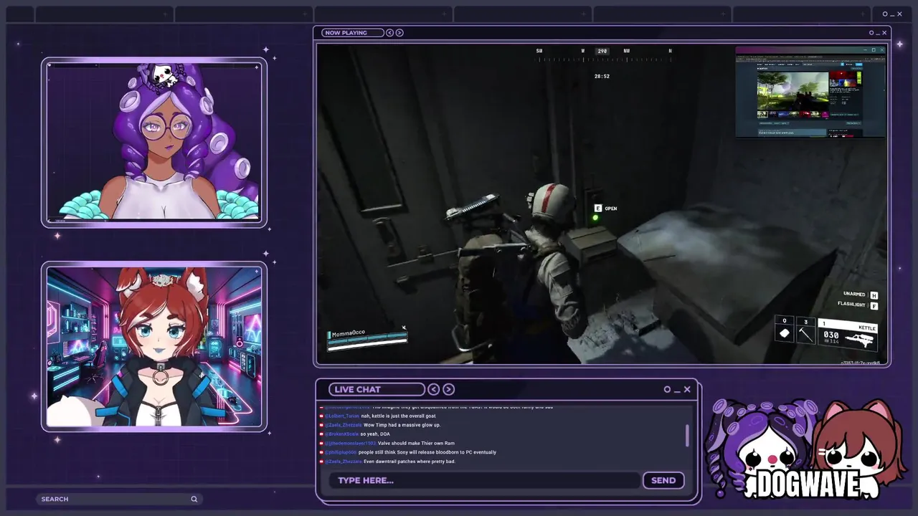Screen dimensions: 918x516
Task: Click message "Valve should make Thier own Ram"
Action: [416, 444]
